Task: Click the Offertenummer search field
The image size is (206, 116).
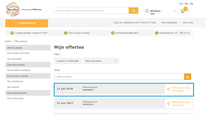Action: 119,77
